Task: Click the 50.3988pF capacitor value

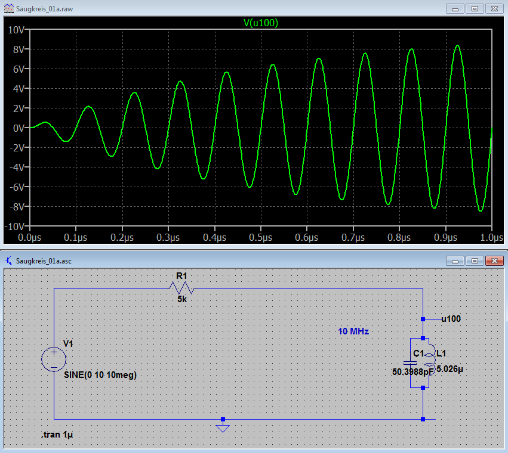Action: pos(413,372)
